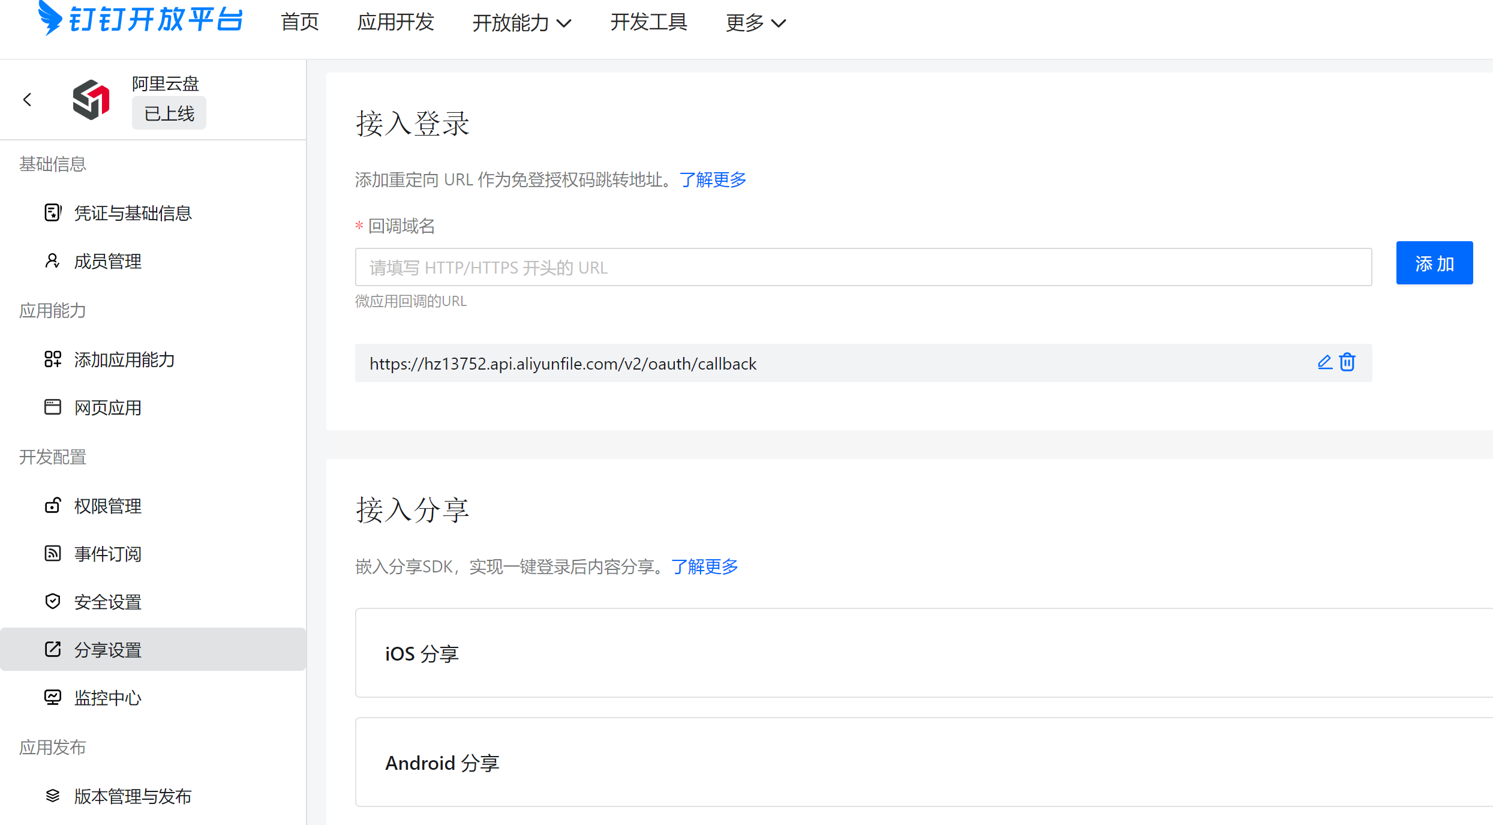This screenshot has width=1493, height=825.
Task: Open 成员管理 in the sidebar
Action: 108,261
